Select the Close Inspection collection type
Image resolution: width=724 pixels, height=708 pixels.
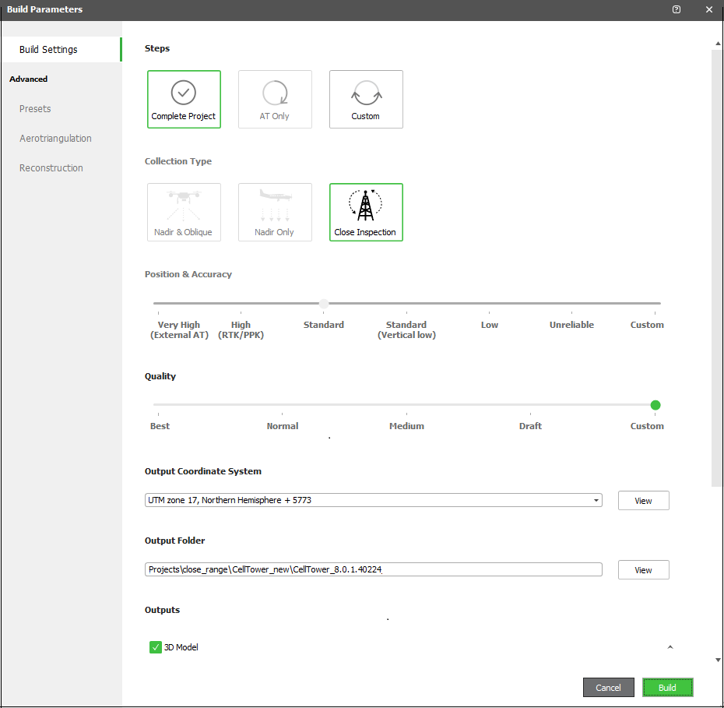click(x=366, y=212)
